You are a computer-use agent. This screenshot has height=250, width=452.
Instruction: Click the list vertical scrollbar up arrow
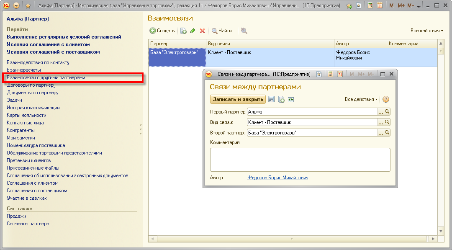[x=440, y=44]
